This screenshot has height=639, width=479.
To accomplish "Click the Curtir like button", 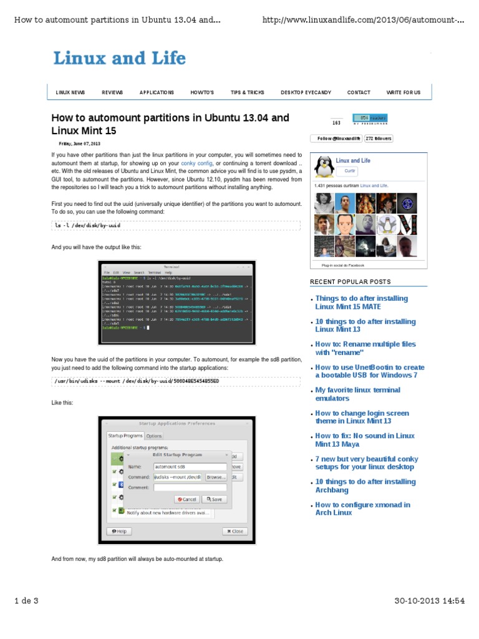I will [347, 171].
